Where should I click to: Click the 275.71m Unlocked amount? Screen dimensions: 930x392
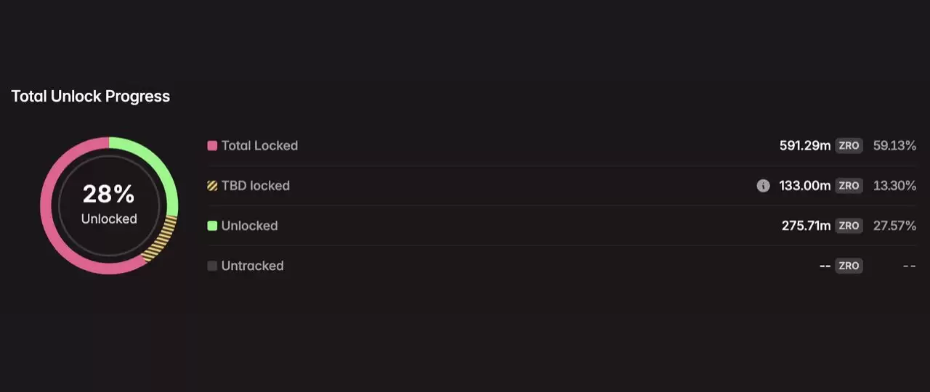(x=806, y=226)
